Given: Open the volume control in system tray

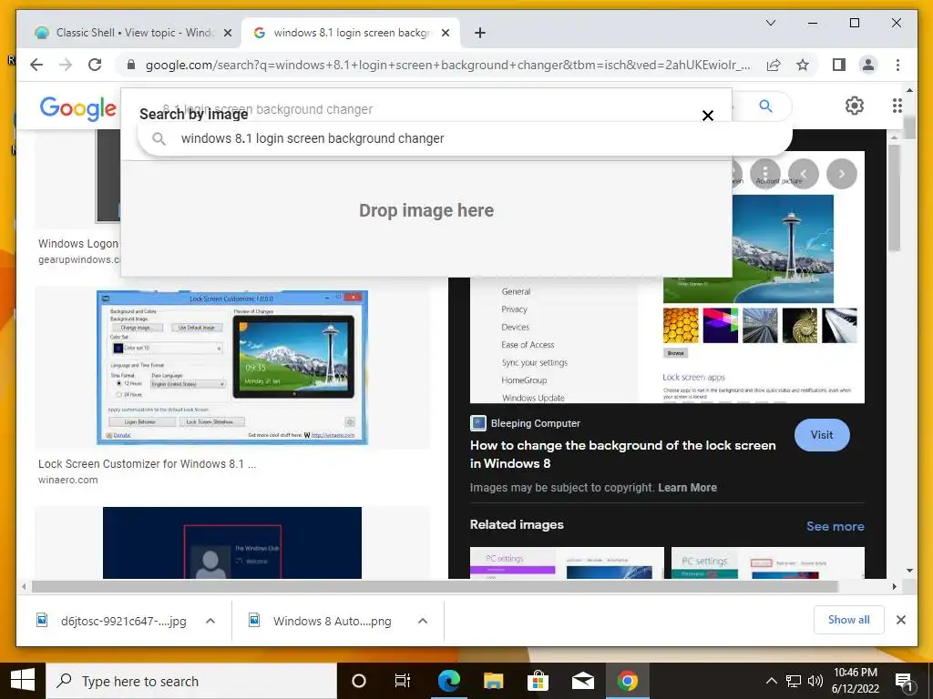Looking at the screenshot, I should click(815, 681).
